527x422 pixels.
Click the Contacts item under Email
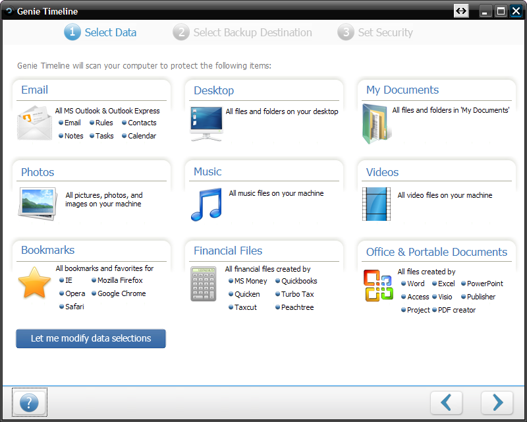(x=139, y=123)
